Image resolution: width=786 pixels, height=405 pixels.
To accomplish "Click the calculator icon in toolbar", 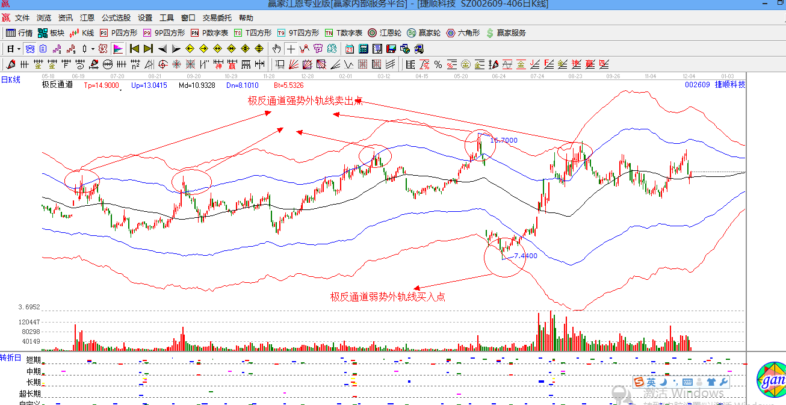I will 364,49.
